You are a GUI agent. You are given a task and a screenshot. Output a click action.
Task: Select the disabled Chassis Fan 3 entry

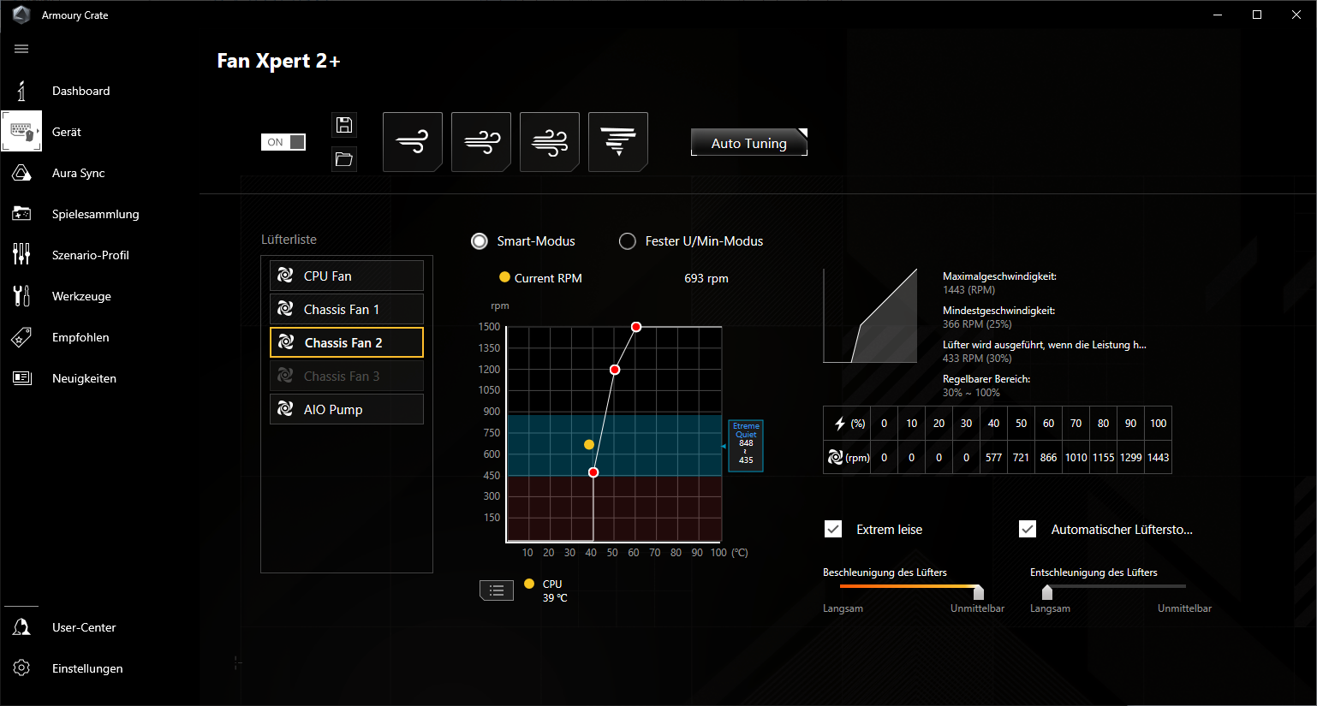tap(347, 376)
